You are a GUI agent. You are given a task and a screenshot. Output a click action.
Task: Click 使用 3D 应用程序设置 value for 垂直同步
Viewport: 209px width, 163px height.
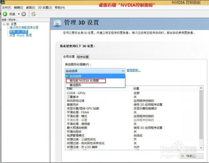pyautogui.click(x=148, y=105)
